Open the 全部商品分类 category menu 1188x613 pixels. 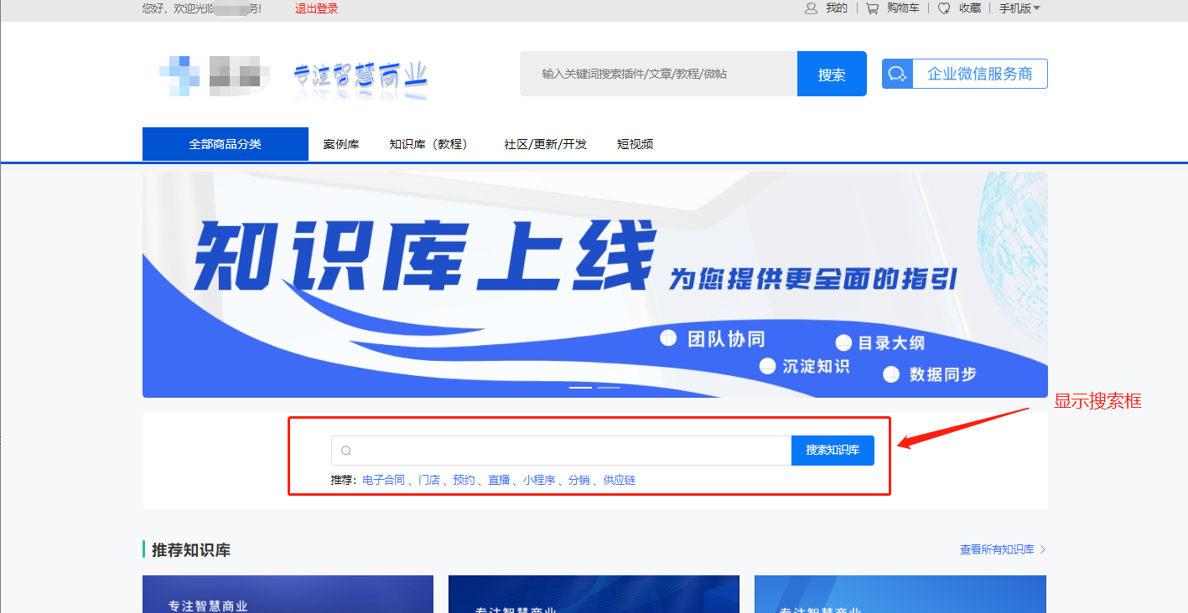(x=225, y=144)
